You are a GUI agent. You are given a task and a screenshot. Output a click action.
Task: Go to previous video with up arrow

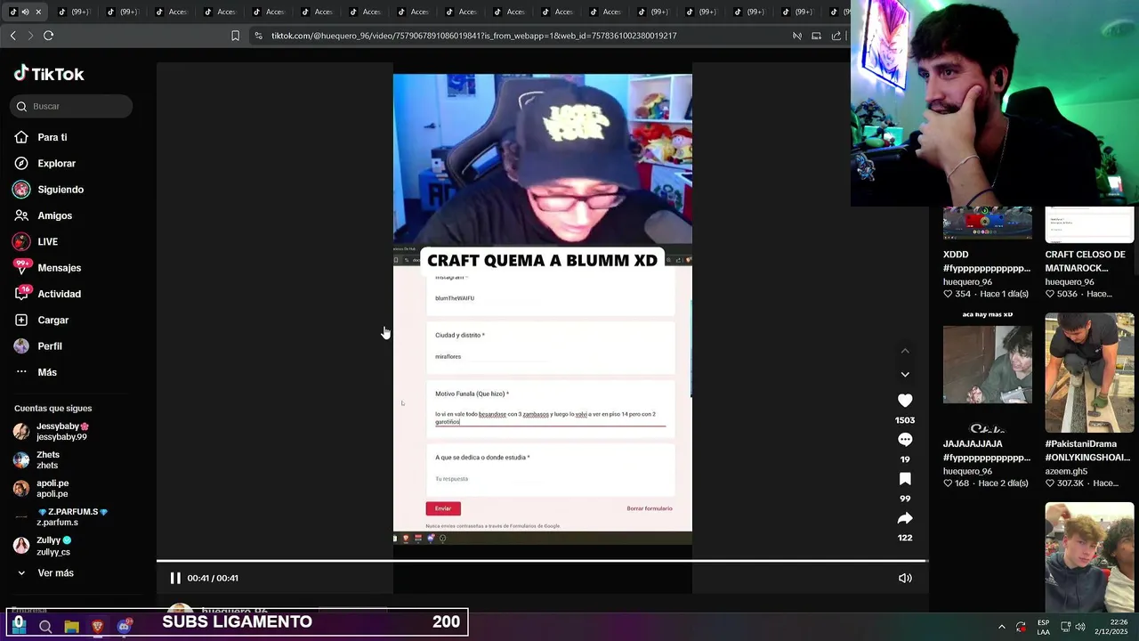pyautogui.click(x=905, y=351)
